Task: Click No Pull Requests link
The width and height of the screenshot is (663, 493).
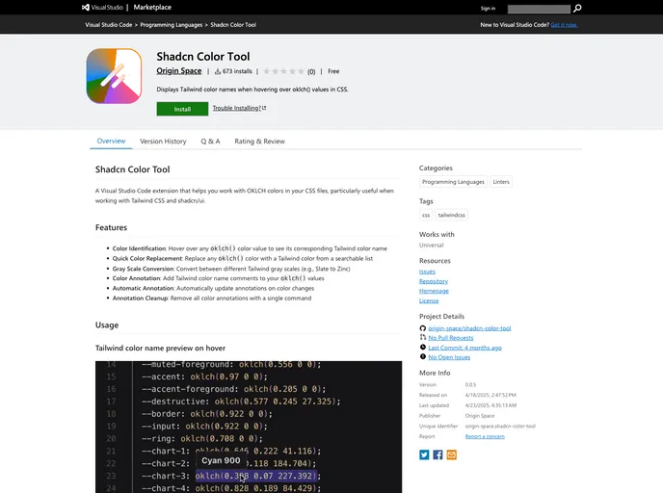Action: click(451, 338)
